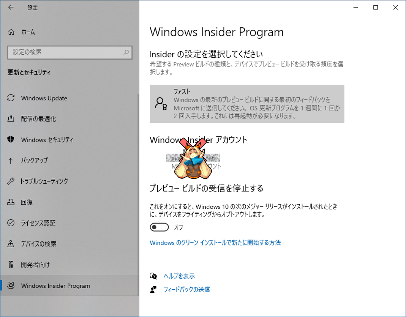Click the sidebar vertical scrollbar

(138, 194)
